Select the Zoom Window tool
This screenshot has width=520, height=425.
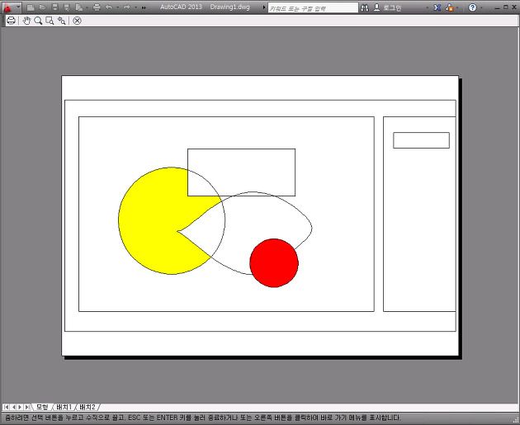(x=50, y=21)
